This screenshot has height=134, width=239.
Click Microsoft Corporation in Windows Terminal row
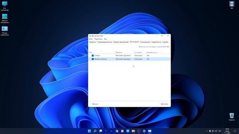tap(123, 59)
